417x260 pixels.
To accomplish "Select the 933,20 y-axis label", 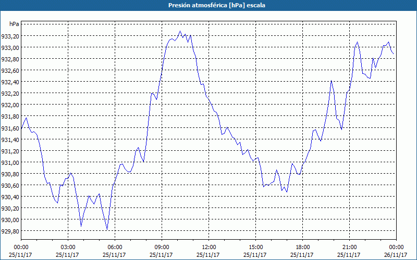I will pos(10,36).
